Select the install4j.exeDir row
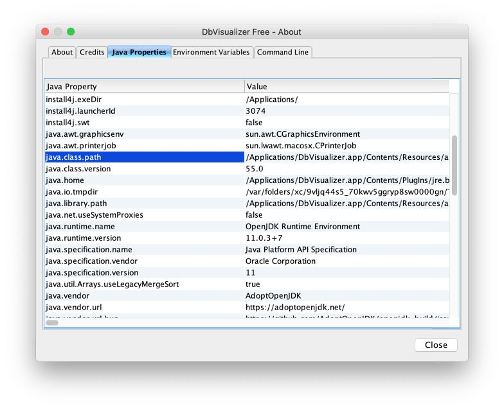This screenshot has width=504, height=409. (x=247, y=100)
